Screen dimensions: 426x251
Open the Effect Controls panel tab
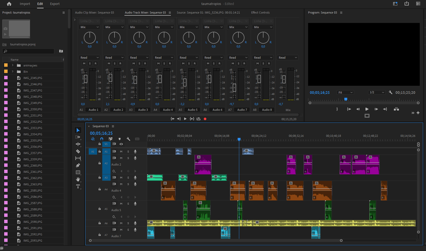pyautogui.click(x=260, y=13)
